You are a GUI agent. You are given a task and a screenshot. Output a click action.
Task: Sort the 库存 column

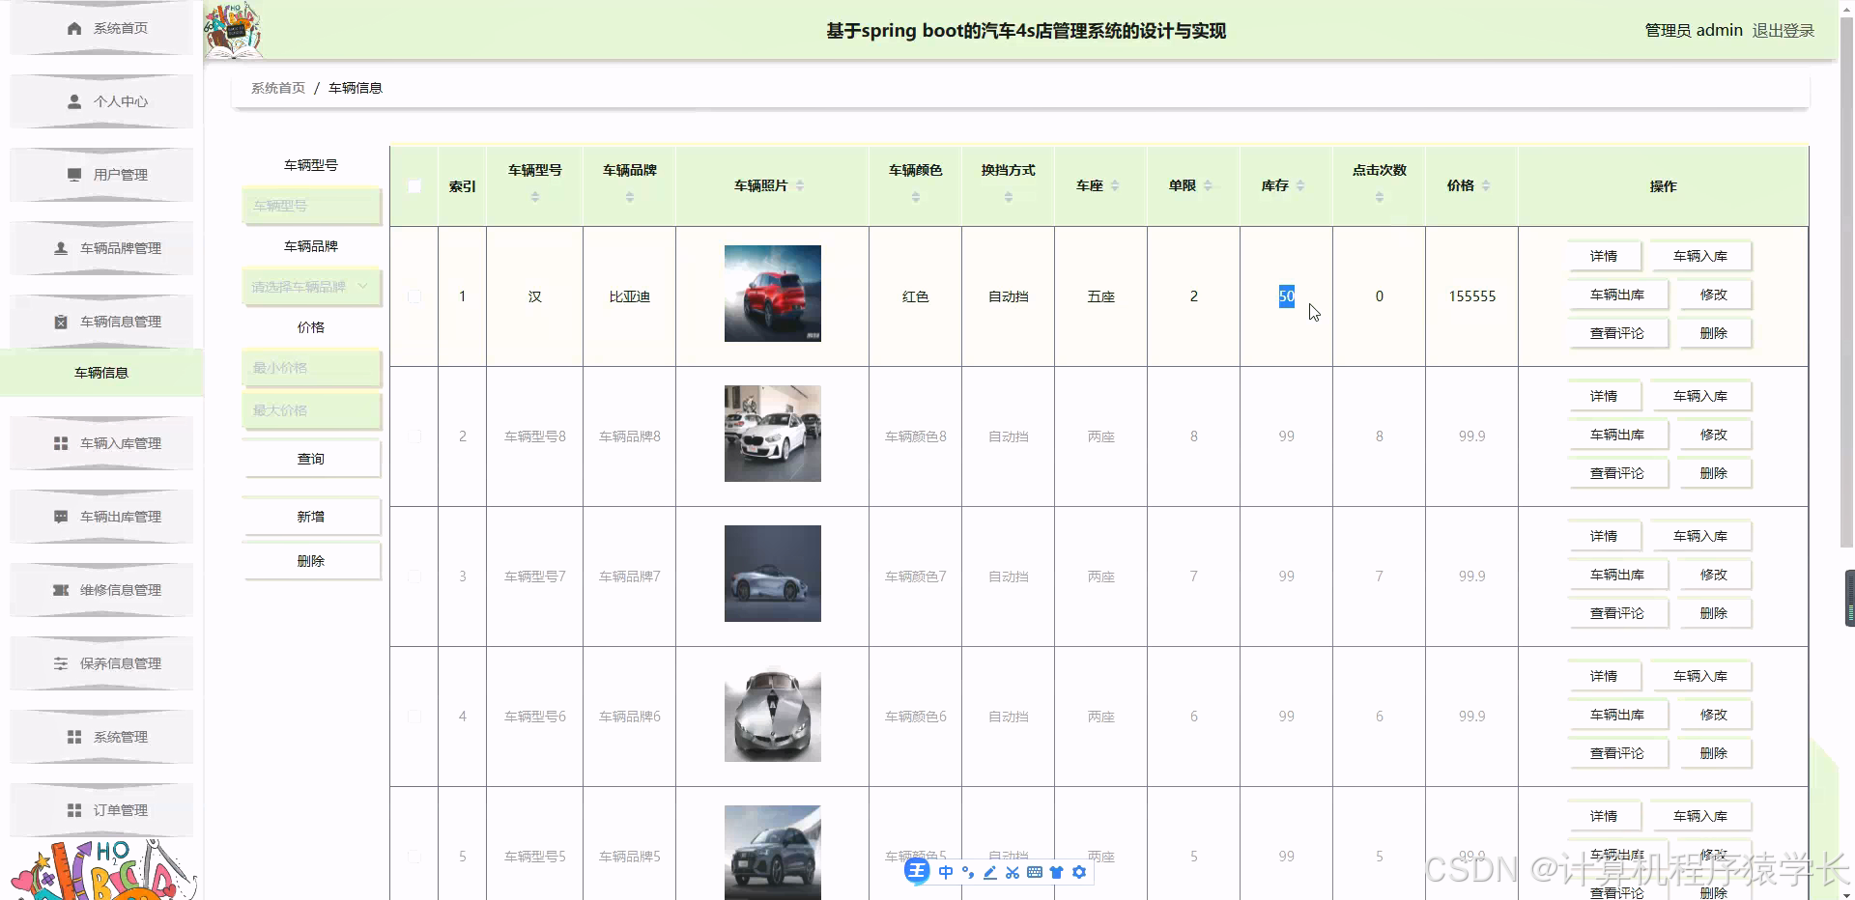click(x=1301, y=186)
